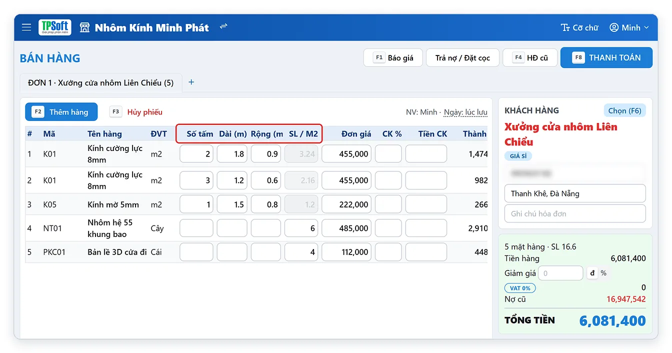Switch discount to đ currency mode
672x353 pixels.
(592, 273)
